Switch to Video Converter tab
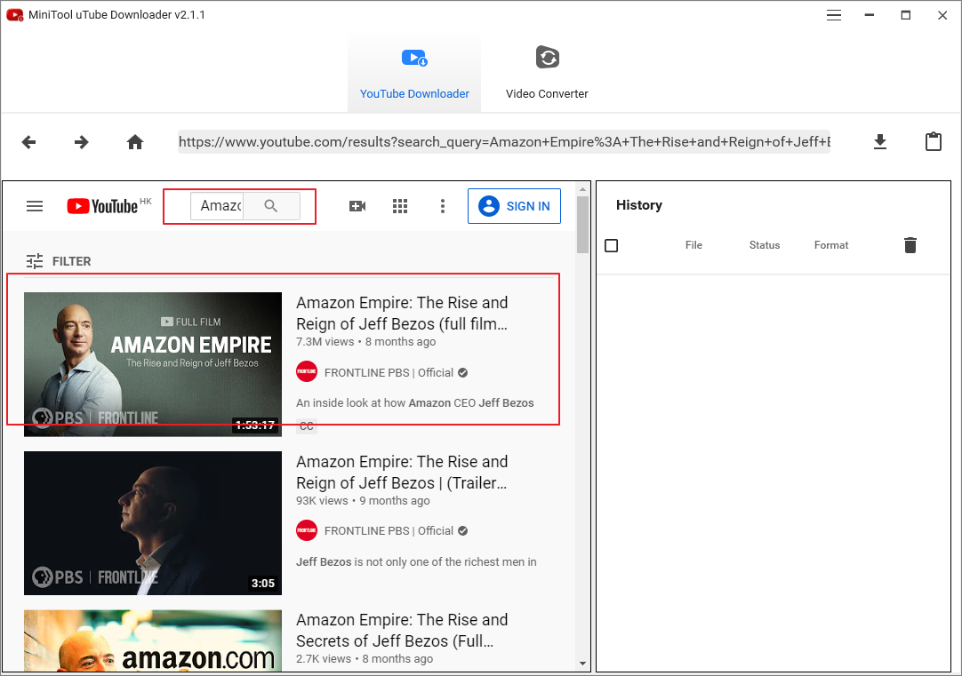This screenshot has height=676, width=962. [x=547, y=73]
